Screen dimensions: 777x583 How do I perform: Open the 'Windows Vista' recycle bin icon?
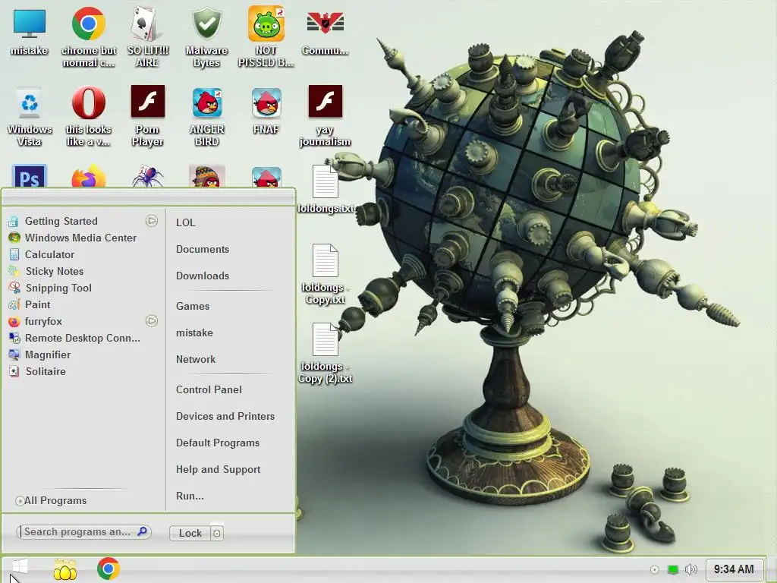click(30, 116)
